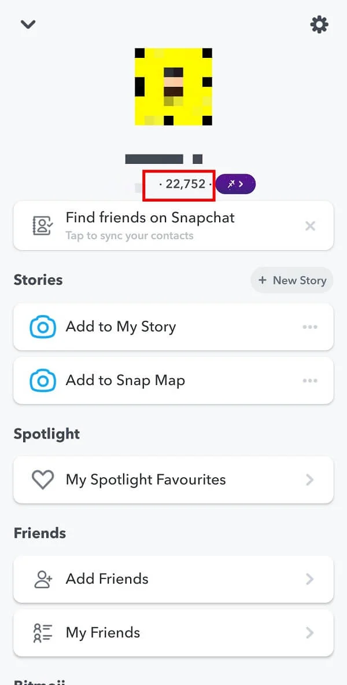Viewport: 347px width, 685px height.
Task: Expand the My Friends row chevron
Action: (x=309, y=632)
